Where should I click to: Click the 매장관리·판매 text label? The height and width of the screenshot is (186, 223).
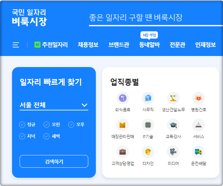(x=123, y=137)
